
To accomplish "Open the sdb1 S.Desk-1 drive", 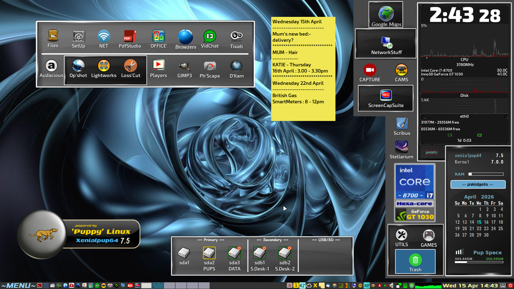I will pos(259,253).
